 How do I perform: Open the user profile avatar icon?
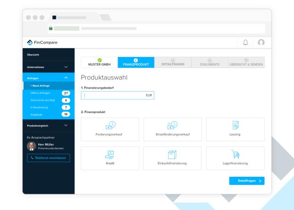pos(261,42)
